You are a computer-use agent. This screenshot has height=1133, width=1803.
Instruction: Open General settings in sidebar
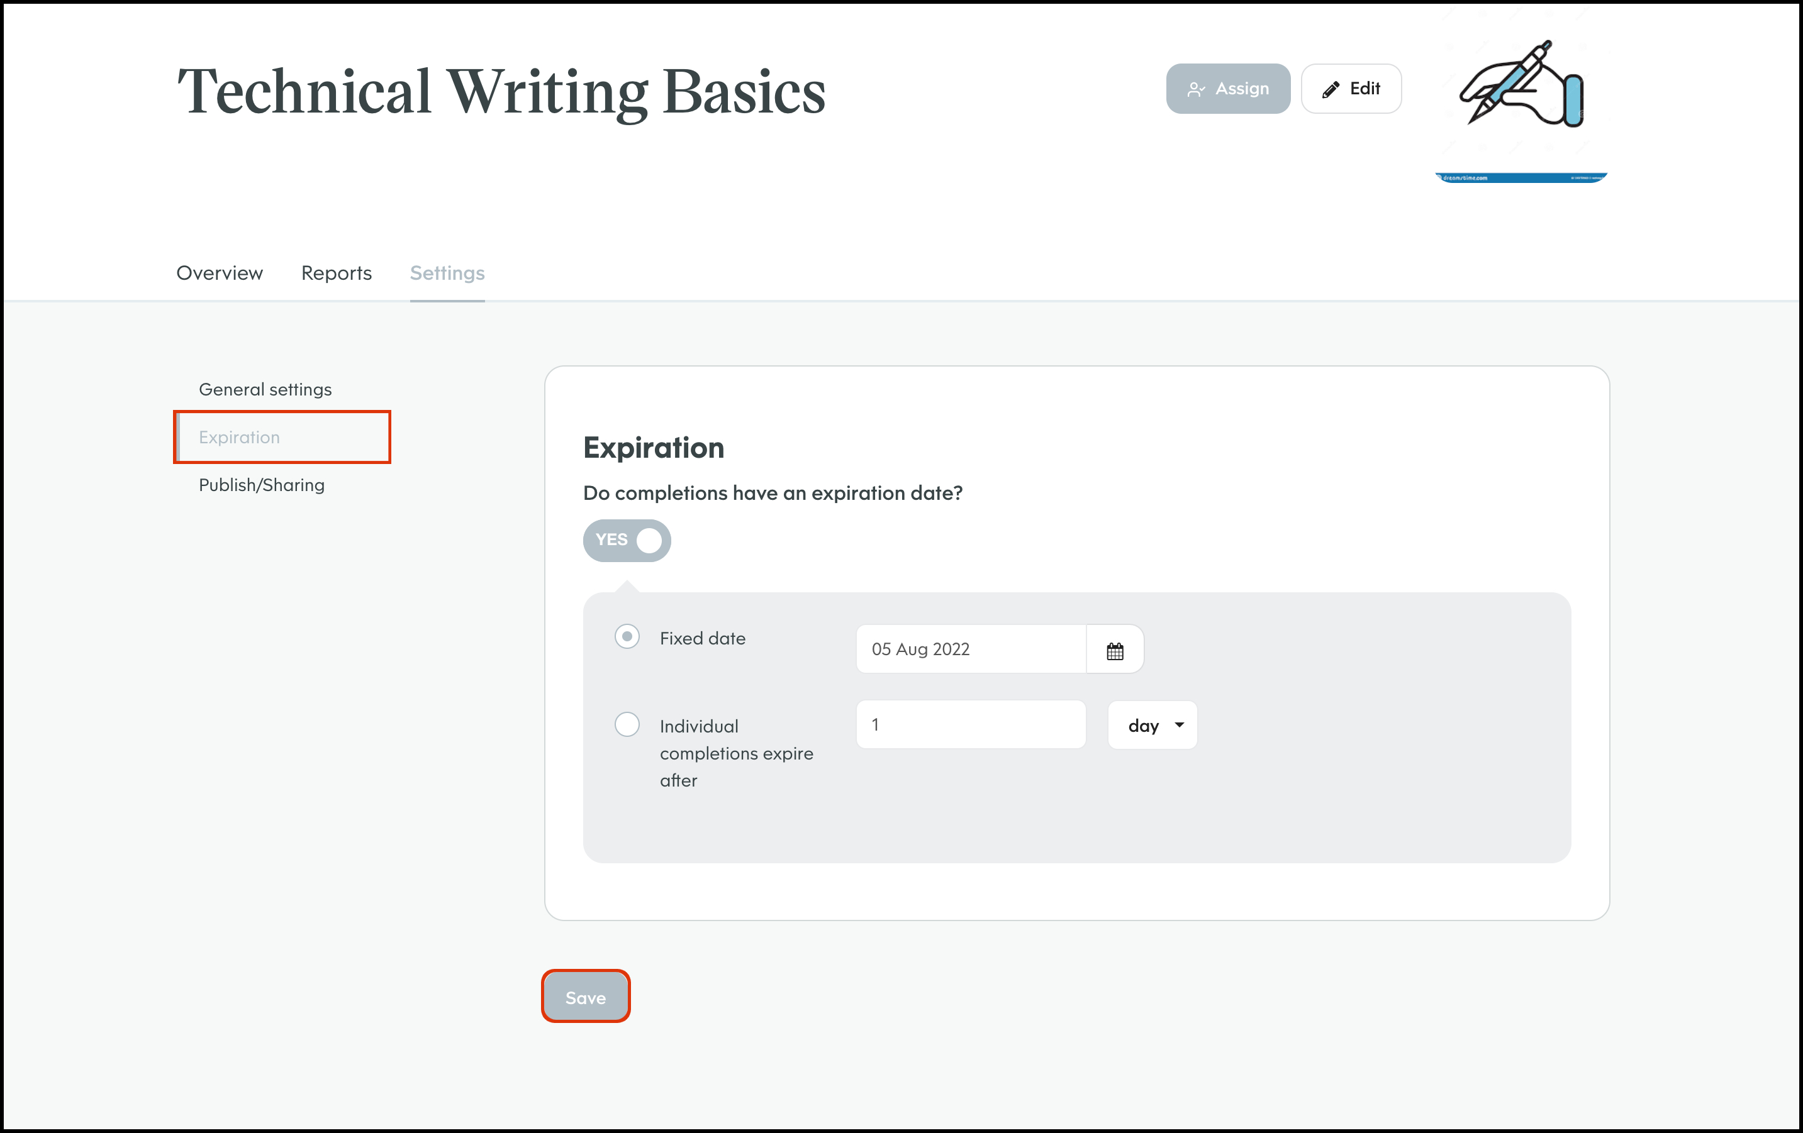coord(265,390)
